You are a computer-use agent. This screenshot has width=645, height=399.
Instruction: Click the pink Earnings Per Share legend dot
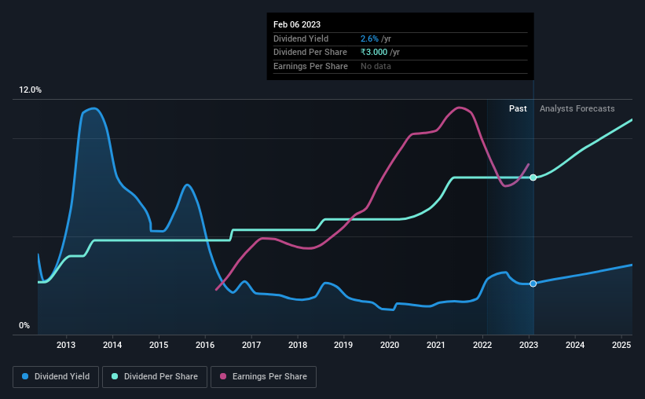point(223,376)
